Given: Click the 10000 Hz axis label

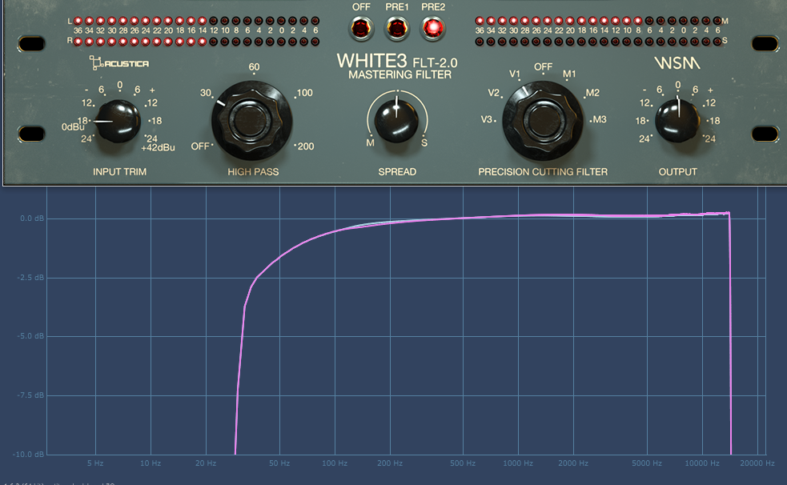Looking at the screenshot, I should tap(701, 463).
